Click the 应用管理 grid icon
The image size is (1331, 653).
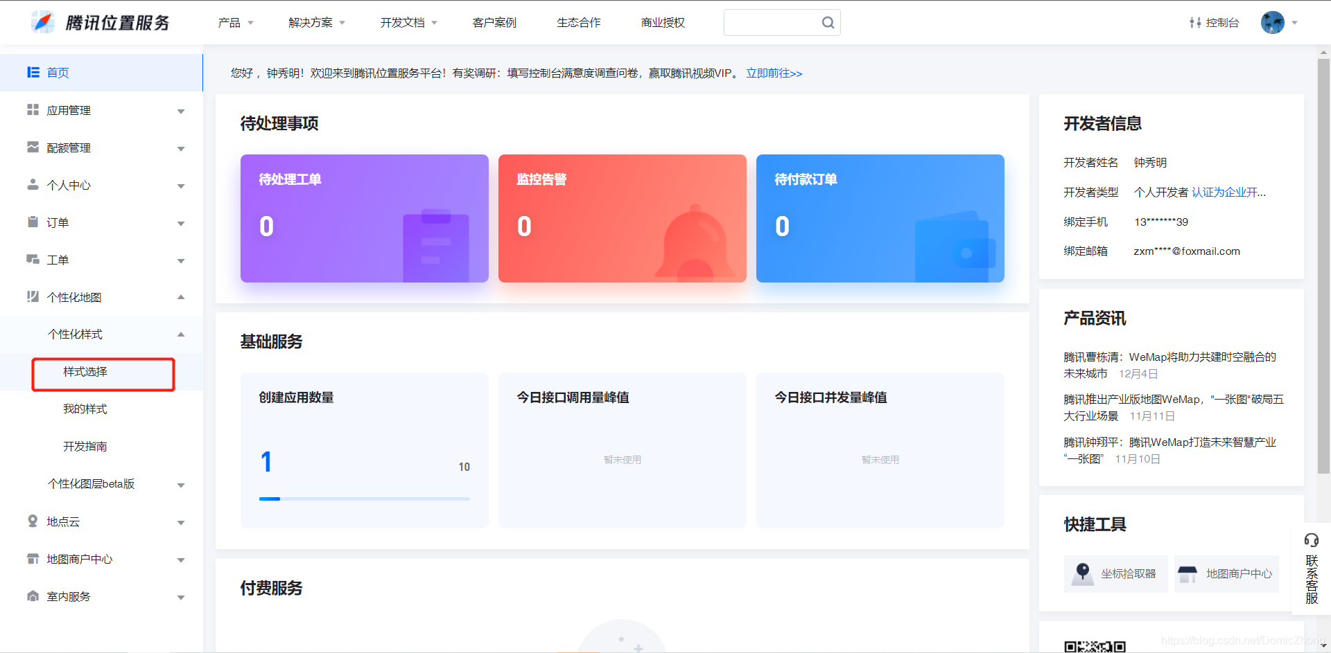point(33,109)
